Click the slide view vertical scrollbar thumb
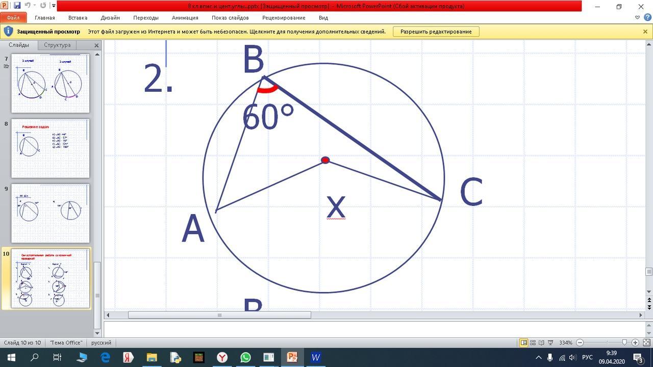Image resolution: width=653 pixels, height=367 pixels. point(649,272)
